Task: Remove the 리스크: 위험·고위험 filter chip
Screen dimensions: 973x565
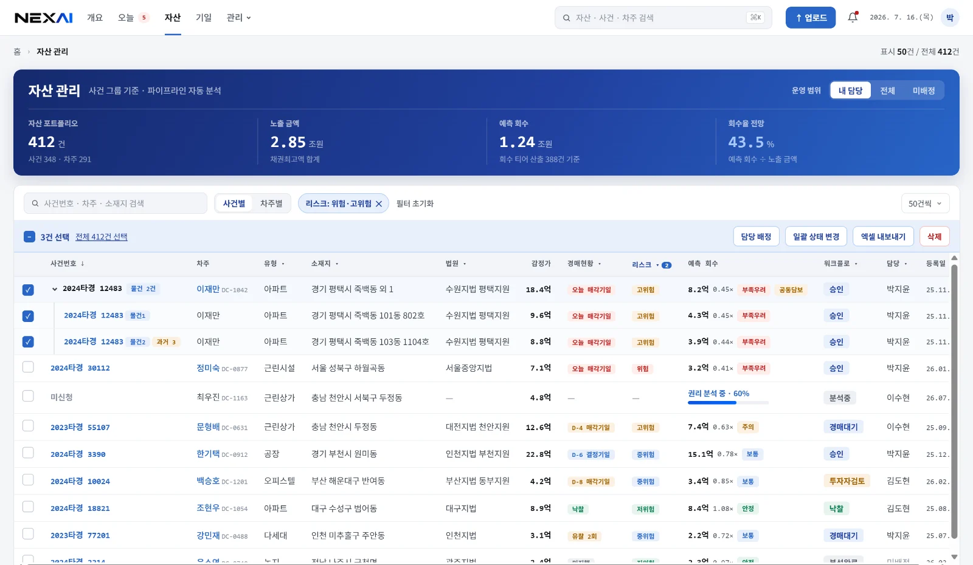Action: (x=379, y=204)
